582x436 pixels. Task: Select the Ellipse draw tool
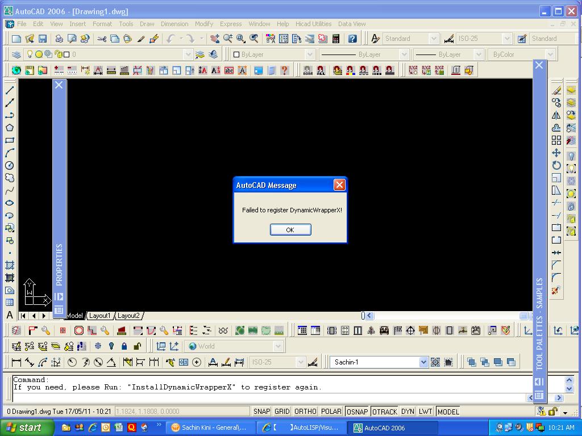click(x=10, y=203)
